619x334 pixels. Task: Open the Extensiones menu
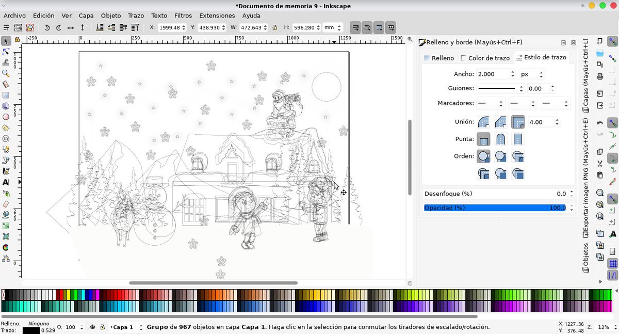click(x=217, y=15)
